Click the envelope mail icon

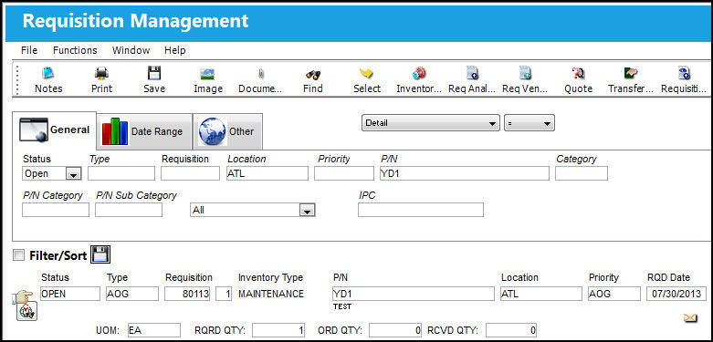tap(690, 318)
